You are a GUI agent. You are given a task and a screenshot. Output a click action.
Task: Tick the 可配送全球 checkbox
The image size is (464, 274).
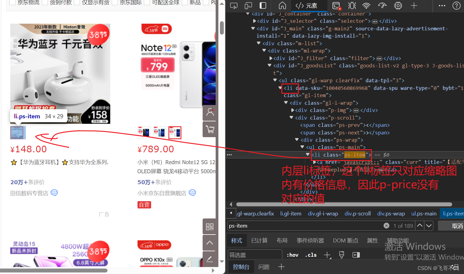[x=147, y=2]
